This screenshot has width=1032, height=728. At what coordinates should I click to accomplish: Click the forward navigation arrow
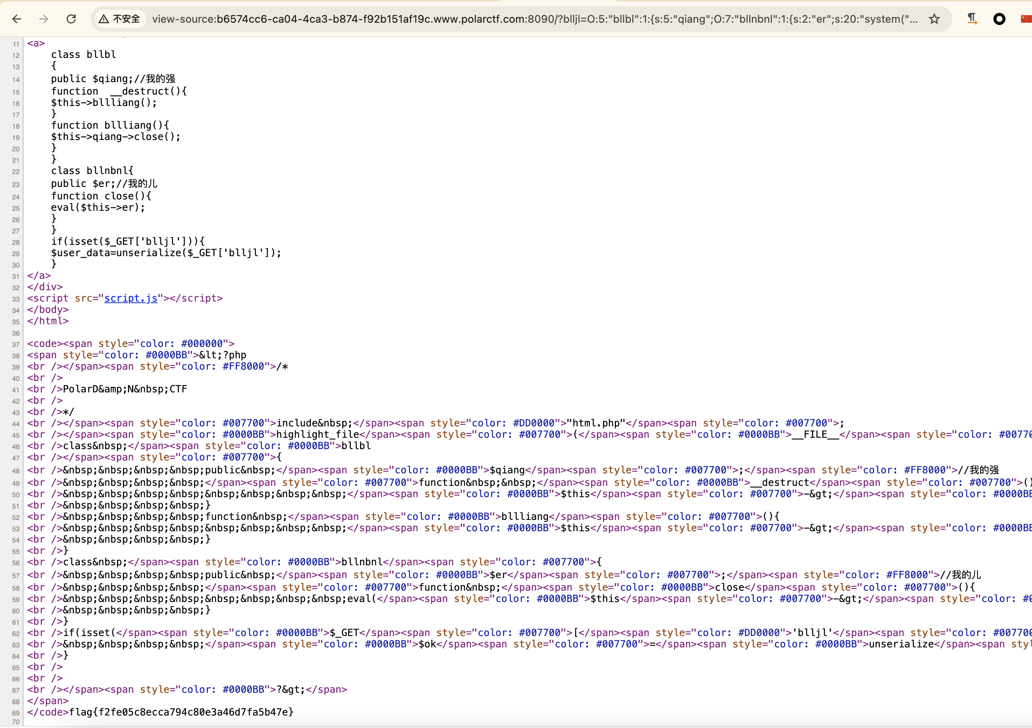[x=44, y=19]
